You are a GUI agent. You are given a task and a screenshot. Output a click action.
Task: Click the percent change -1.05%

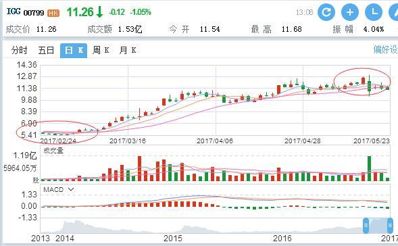click(x=141, y=12)
